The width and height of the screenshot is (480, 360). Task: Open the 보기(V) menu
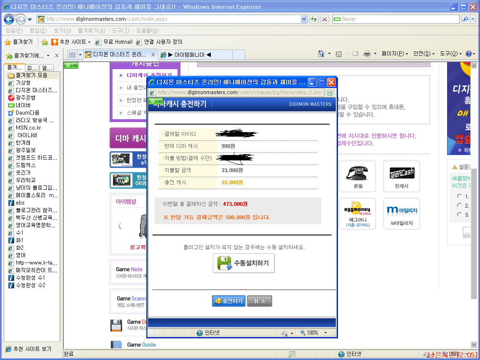coord(62,30)
